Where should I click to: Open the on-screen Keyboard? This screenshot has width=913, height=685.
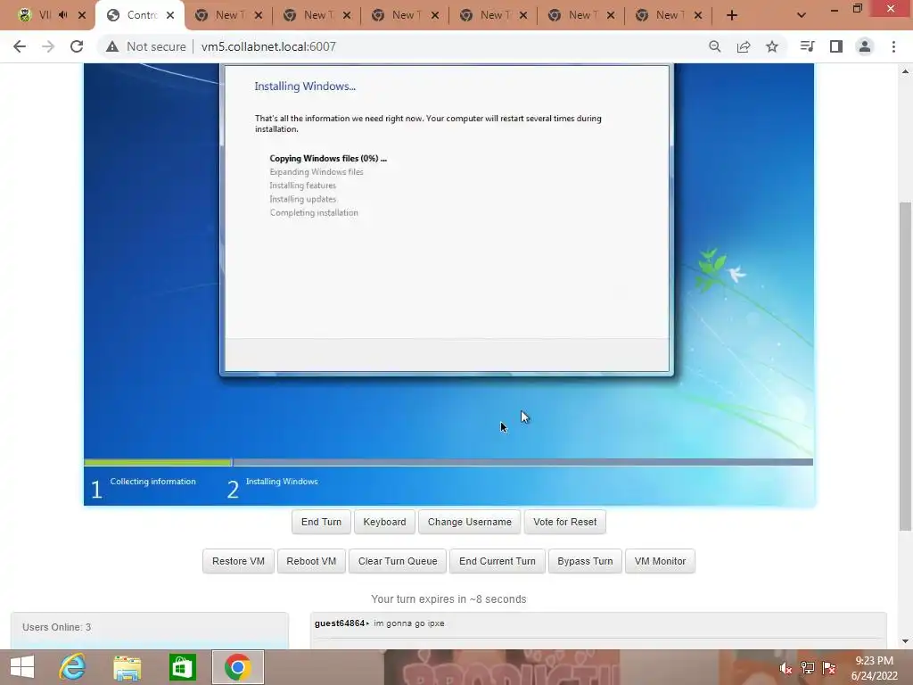click(384, 522)
